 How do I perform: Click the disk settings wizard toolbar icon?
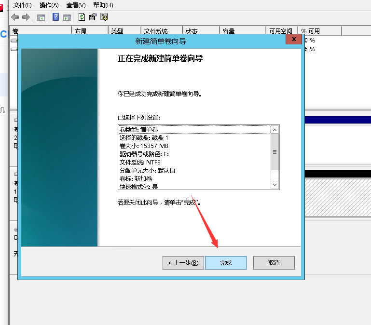[x=104, y=17]
